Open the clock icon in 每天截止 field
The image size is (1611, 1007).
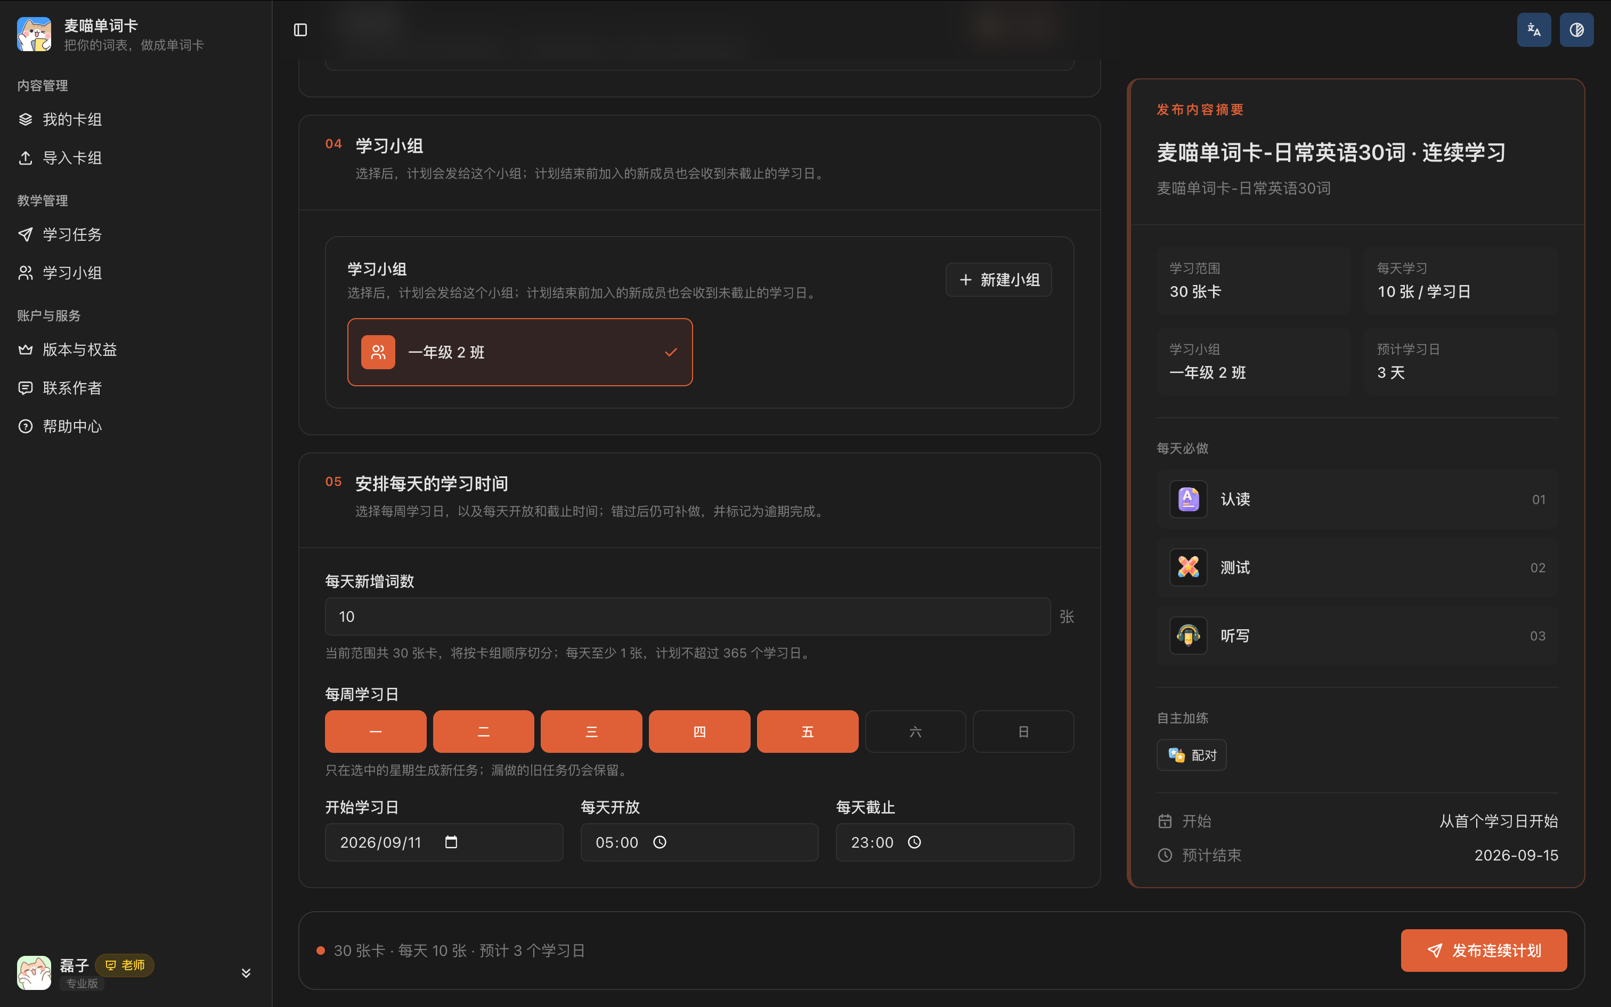pyautogui.click(x=915, y=842)
